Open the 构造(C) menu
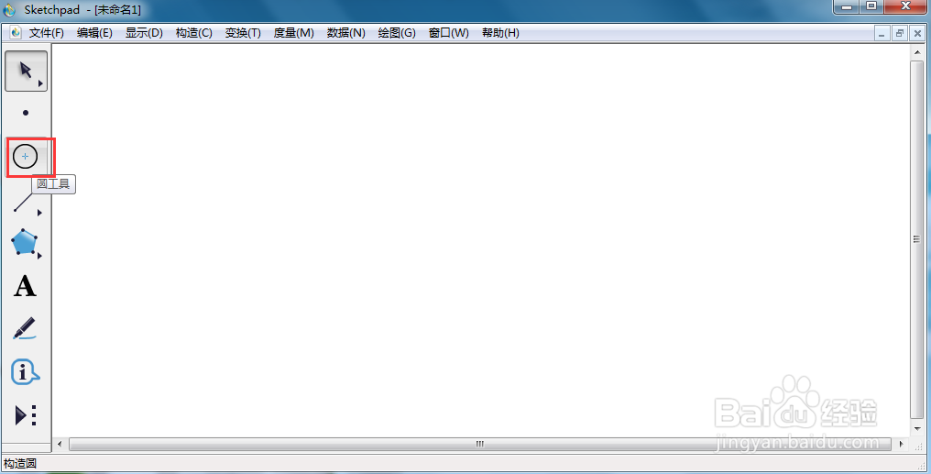The height and width of the screenshot is (474, 931). 193,33
